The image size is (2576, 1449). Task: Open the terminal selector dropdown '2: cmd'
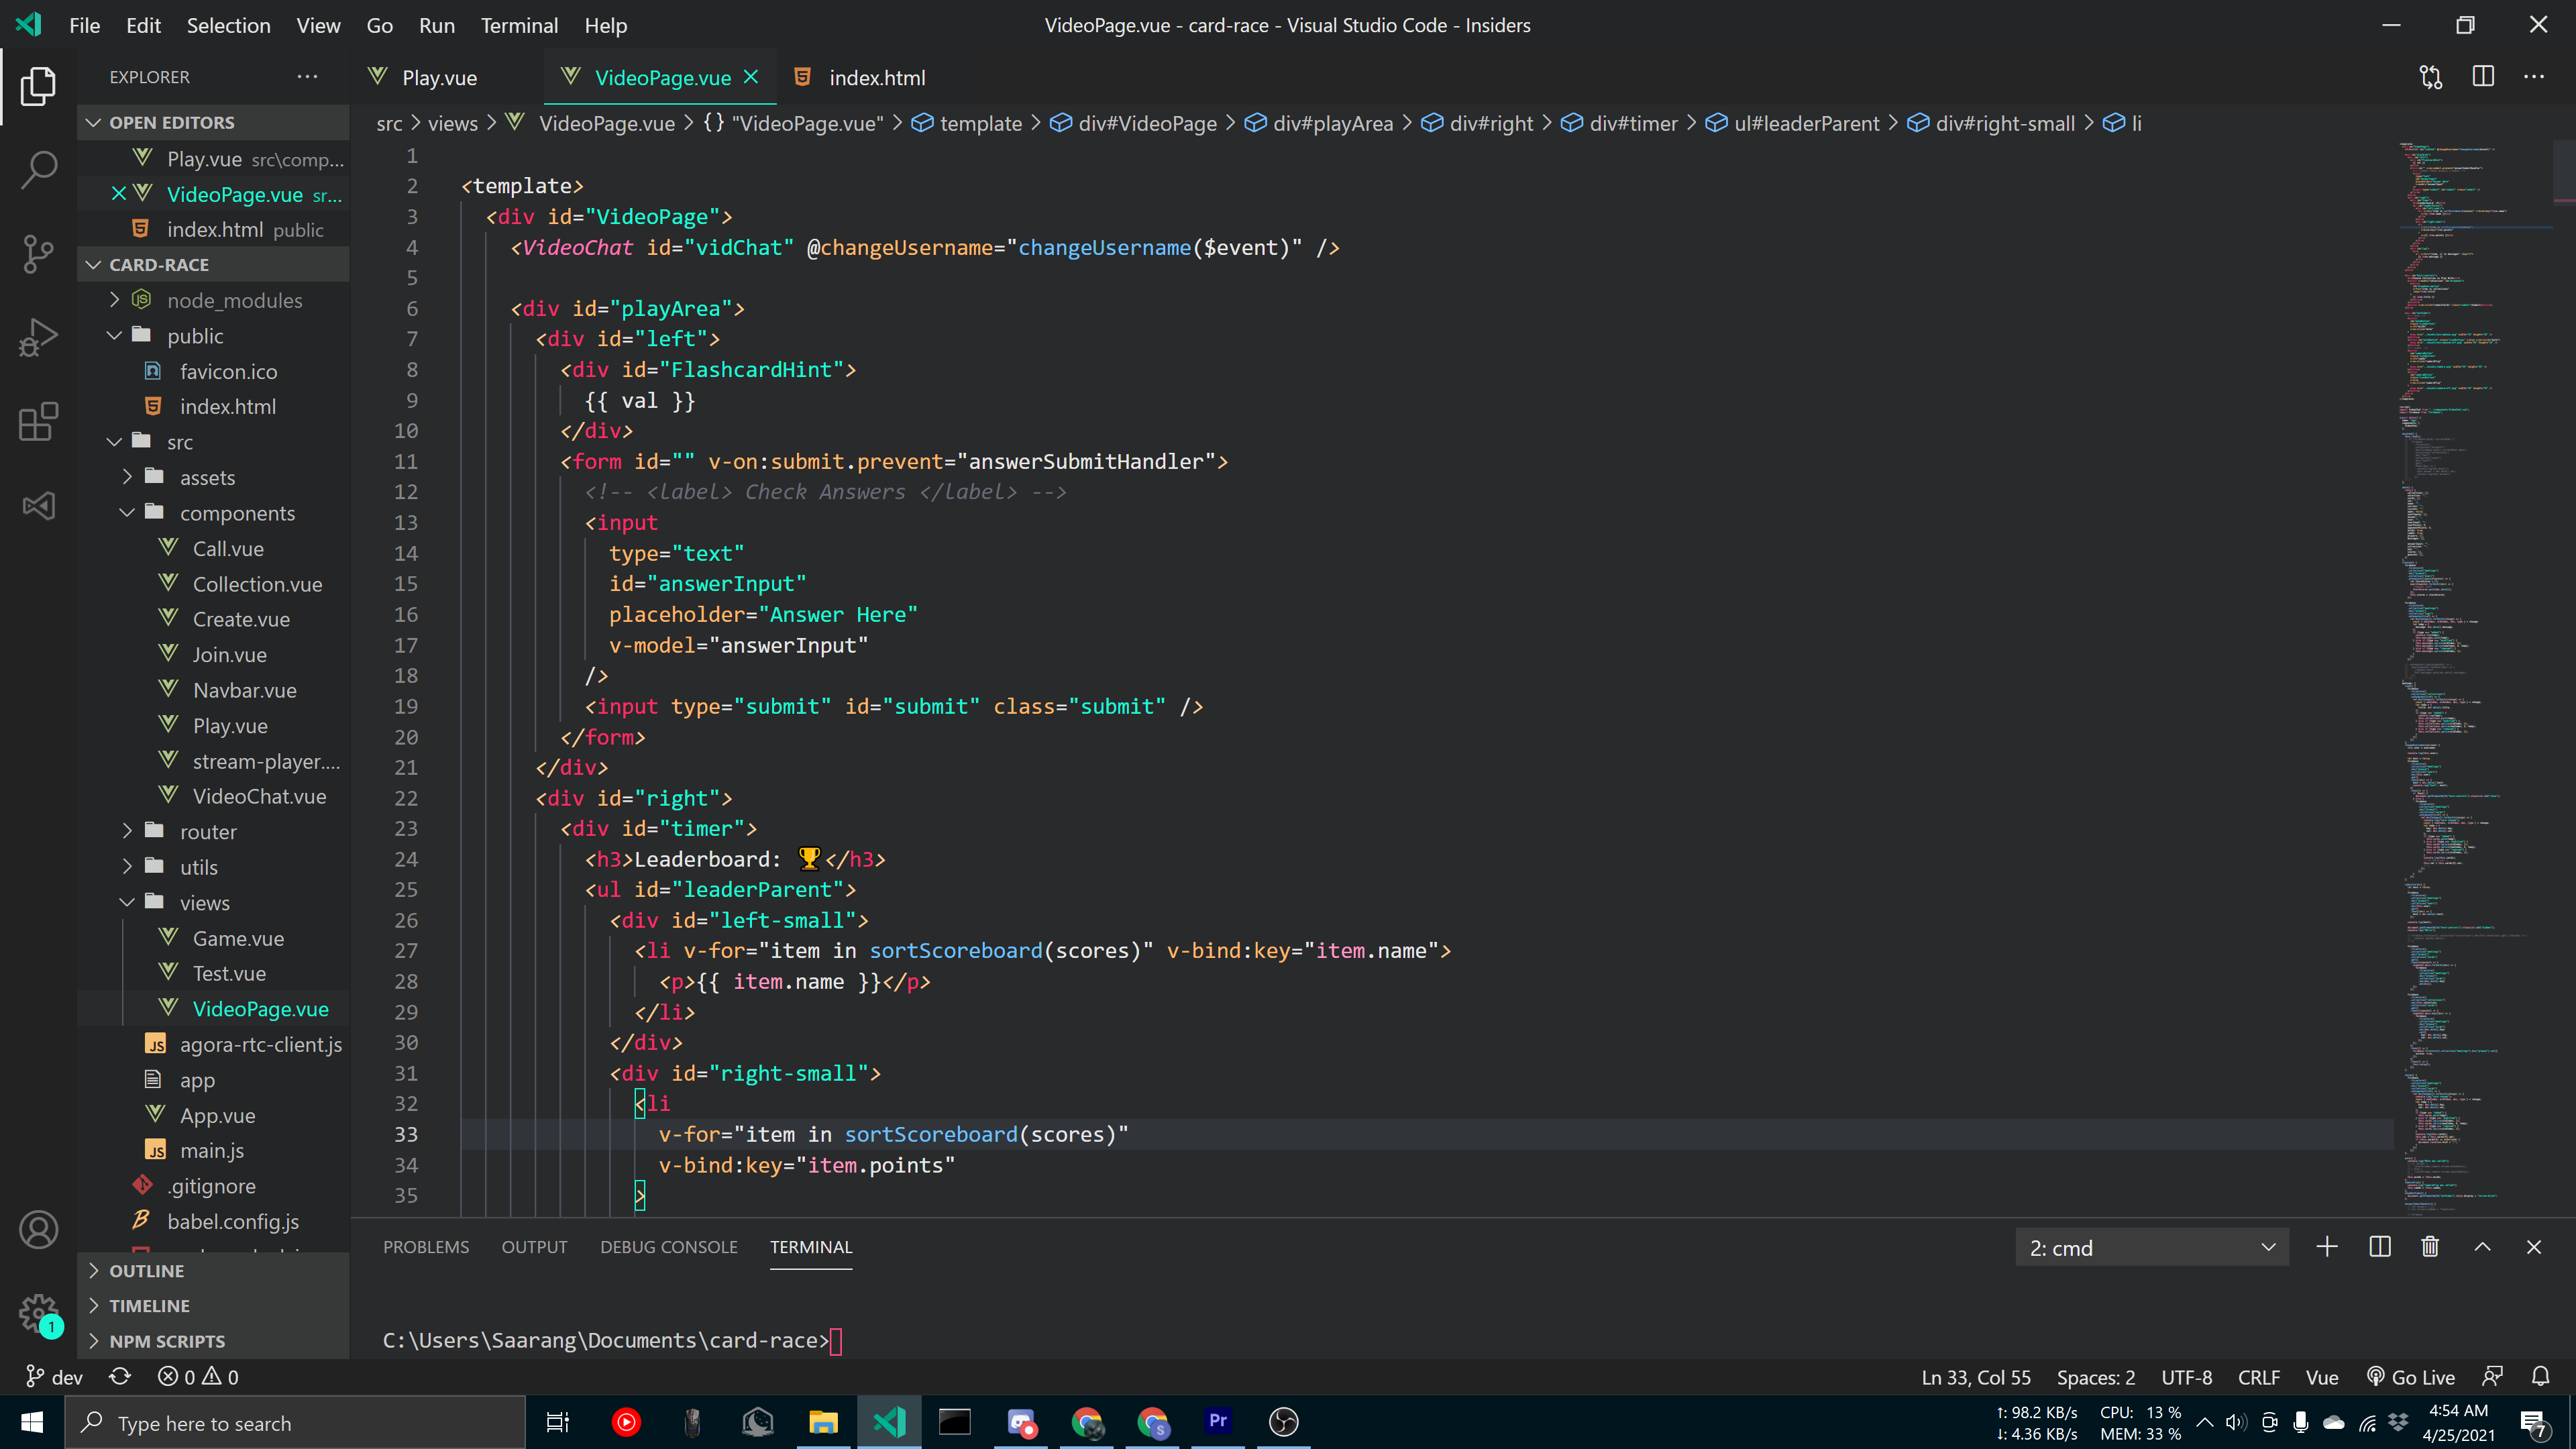pos(2151,1247)
